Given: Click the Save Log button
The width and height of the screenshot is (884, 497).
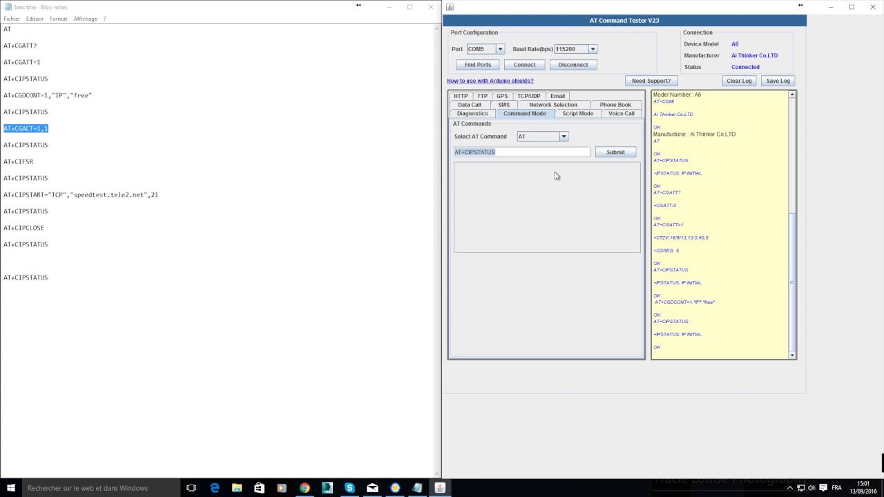Looking at the screenshot, I should click(x=778, y=81).
